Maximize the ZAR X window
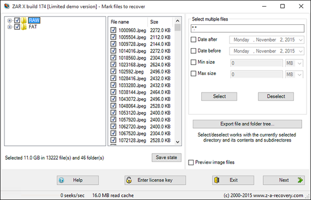 tap(282, 6)
